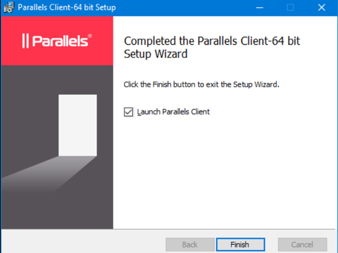Click the Parallels double-bar logo mark
Viewport: 338px width, 253px height.
pyautogui.click(x=25, y=41)
